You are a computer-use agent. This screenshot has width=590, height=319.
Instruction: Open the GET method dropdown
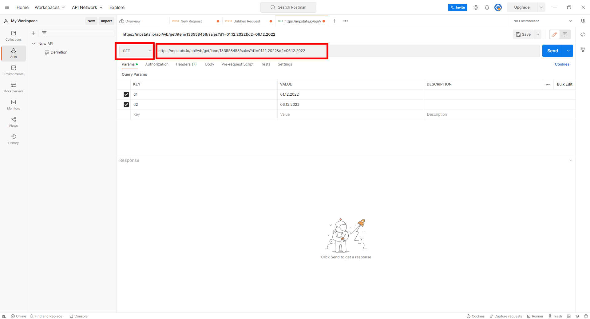[x=137, y=51]
